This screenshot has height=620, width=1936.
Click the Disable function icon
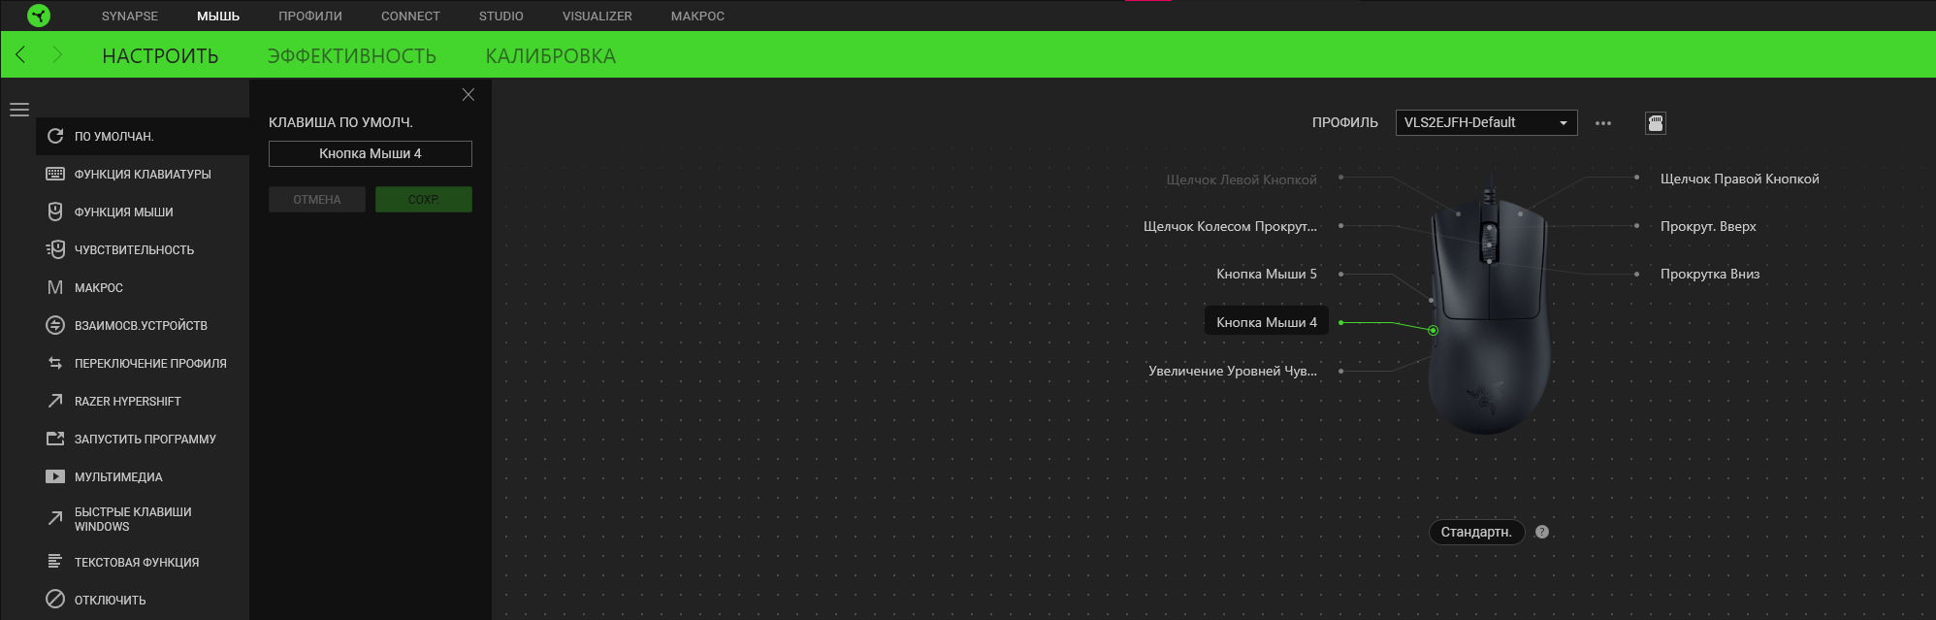coord(55,600)
